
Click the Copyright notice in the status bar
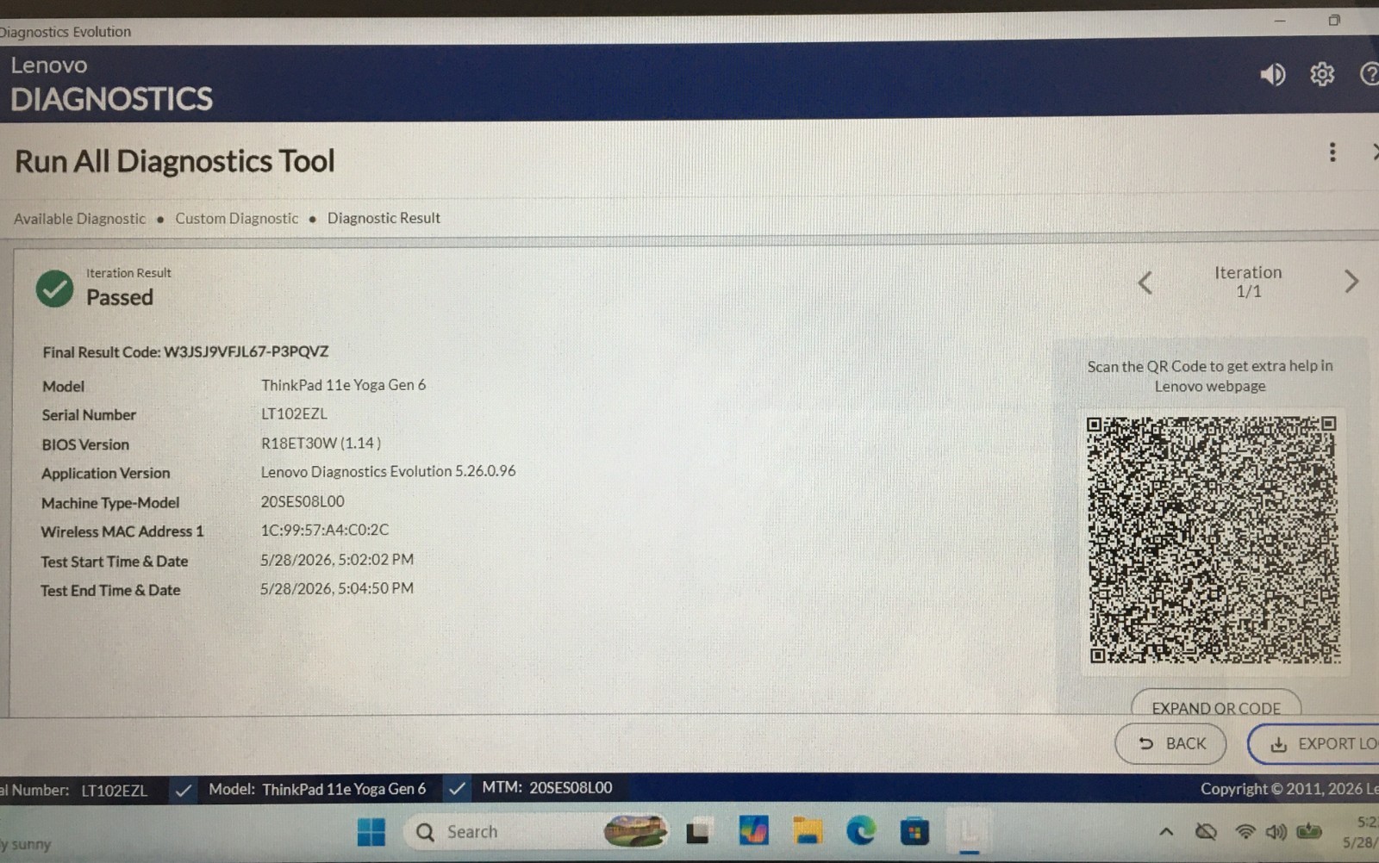[1289, 788]
